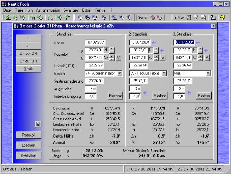
Task: Click the fifth blue toolbar icon
Action: (x=115, y=18)
